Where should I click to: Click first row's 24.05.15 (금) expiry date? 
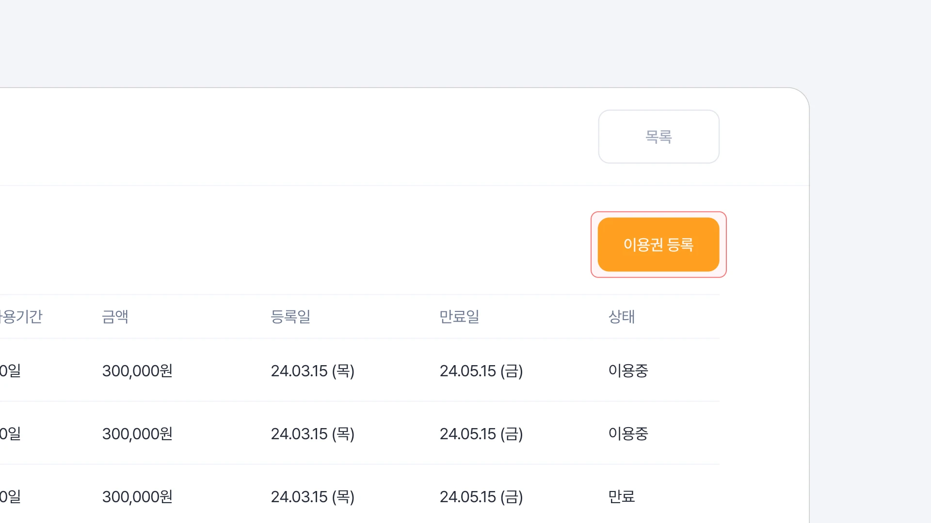(482, 371)
